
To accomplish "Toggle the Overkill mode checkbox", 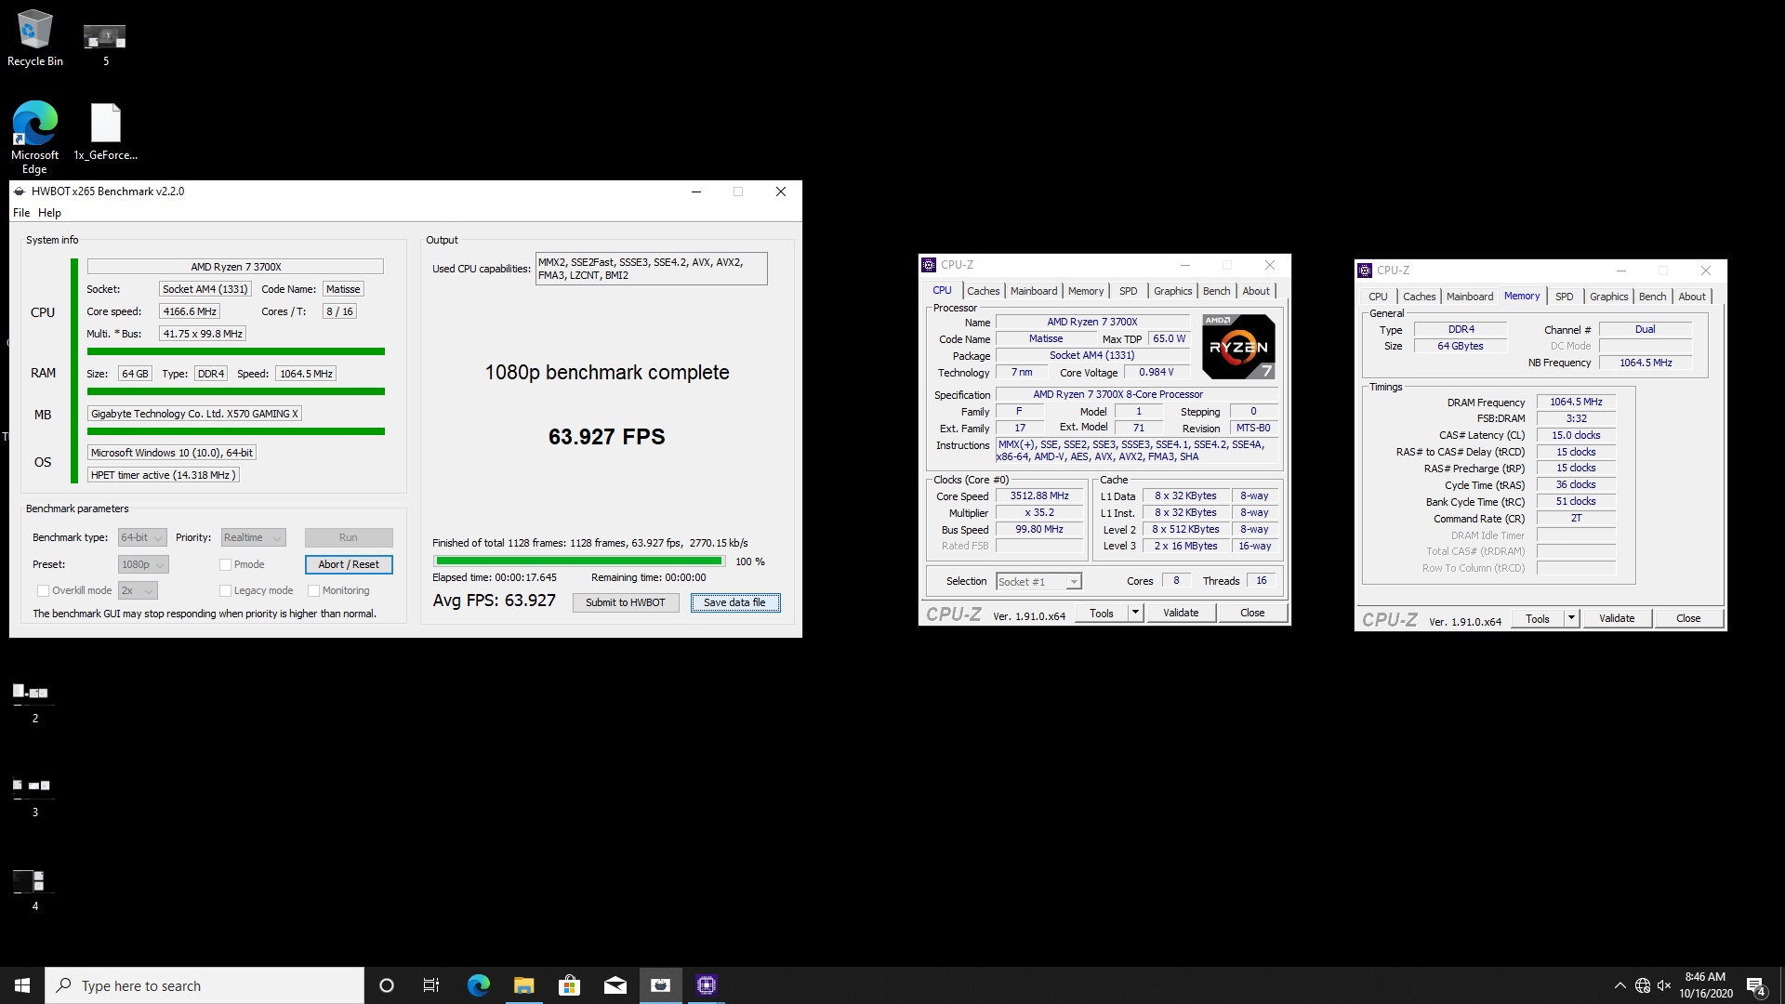I will pos(43,590).
